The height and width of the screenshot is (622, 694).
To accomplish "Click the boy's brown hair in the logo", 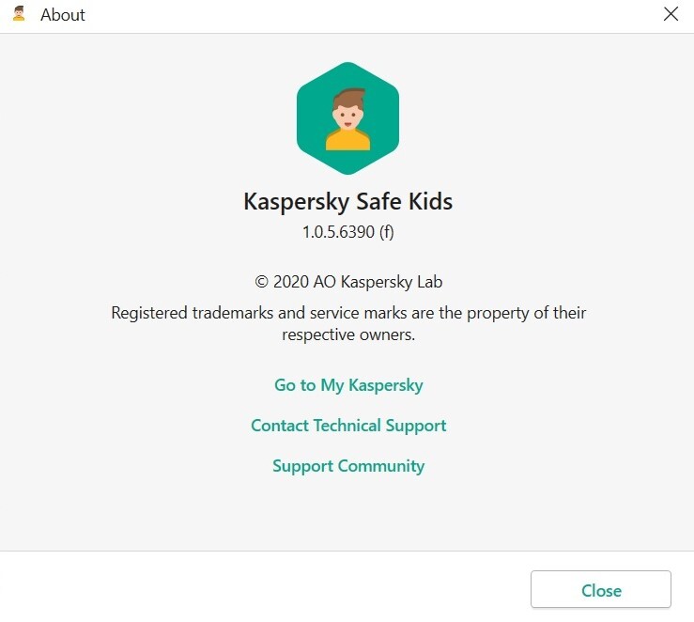I will pos(348,99).
